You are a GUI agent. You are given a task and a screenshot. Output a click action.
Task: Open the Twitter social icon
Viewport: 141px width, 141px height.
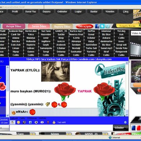click(107, 26)
